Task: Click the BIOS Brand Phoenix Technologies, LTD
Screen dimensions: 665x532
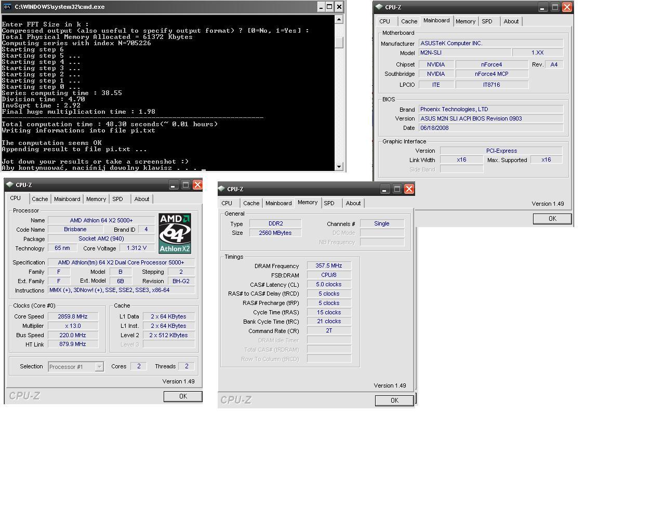Action: (491, 109)
